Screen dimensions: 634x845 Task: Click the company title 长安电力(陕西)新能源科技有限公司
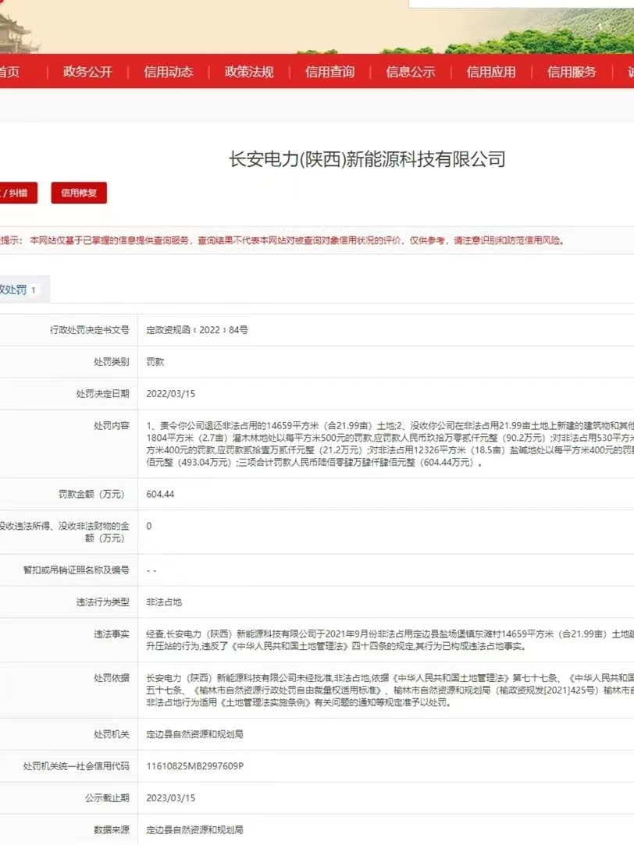click(x=367, y=159)
